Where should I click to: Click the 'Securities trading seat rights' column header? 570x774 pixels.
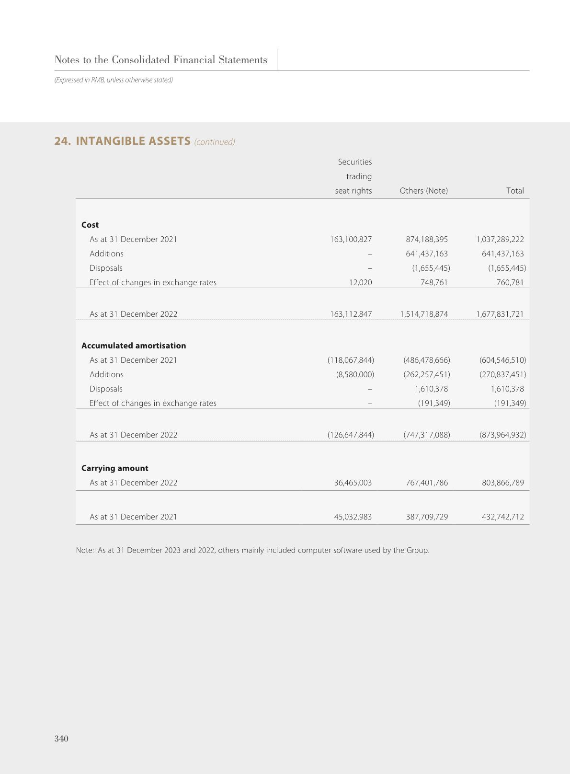click(354, 176)
